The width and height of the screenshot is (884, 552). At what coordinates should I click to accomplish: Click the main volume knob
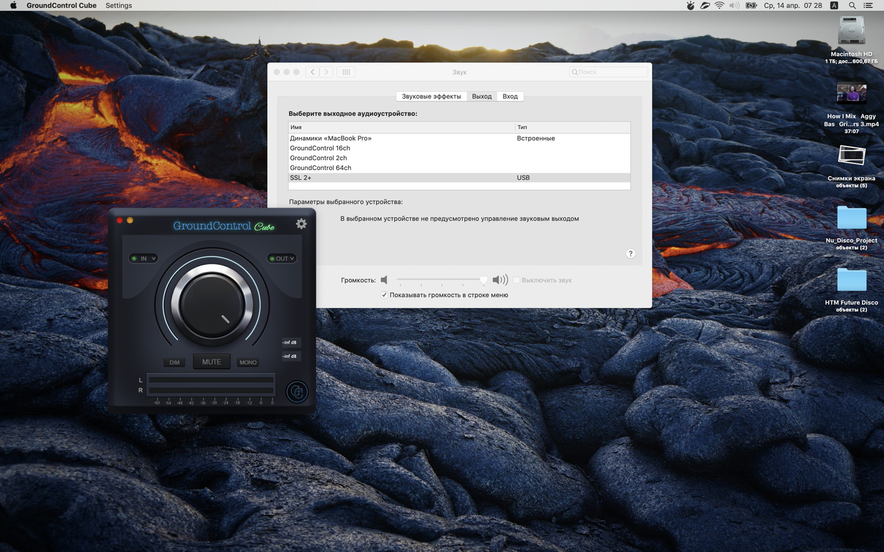click(x=212, y=304)
